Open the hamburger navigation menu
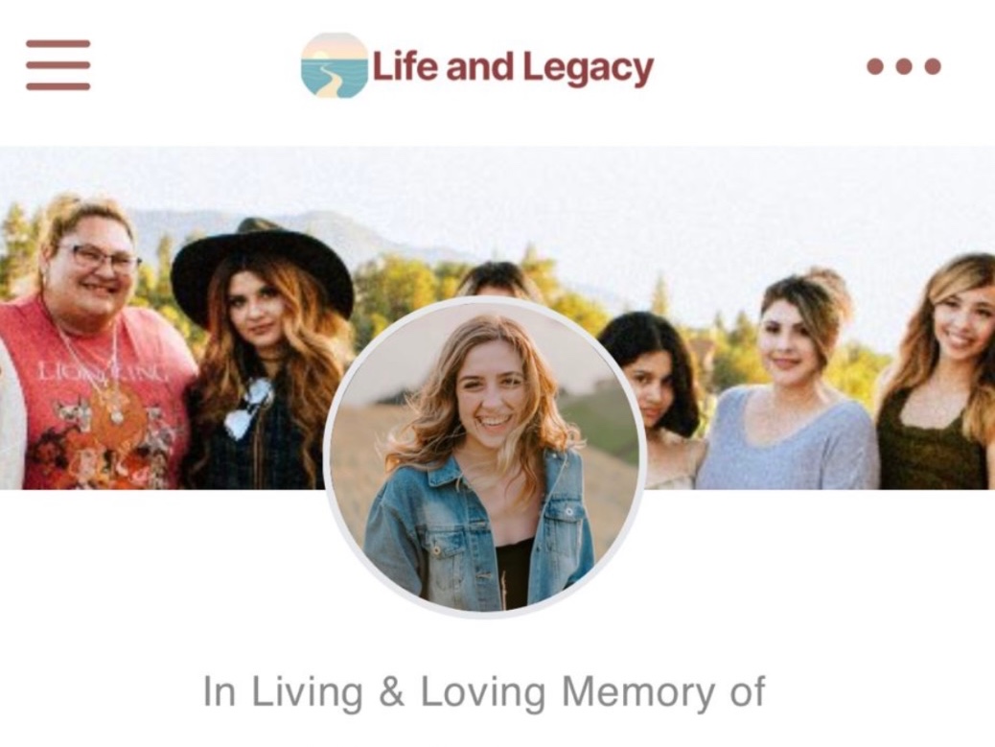This screenshot has height=747, width=995. click(x=58, y=65)
